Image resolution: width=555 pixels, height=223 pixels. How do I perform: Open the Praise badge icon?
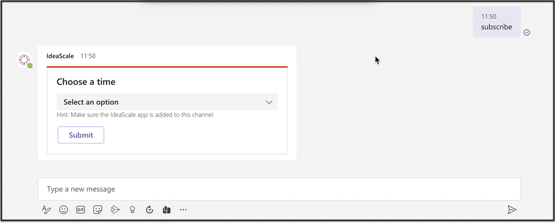point(132,210)
